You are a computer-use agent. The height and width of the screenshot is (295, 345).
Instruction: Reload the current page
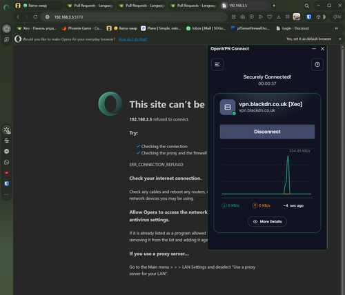35,17
